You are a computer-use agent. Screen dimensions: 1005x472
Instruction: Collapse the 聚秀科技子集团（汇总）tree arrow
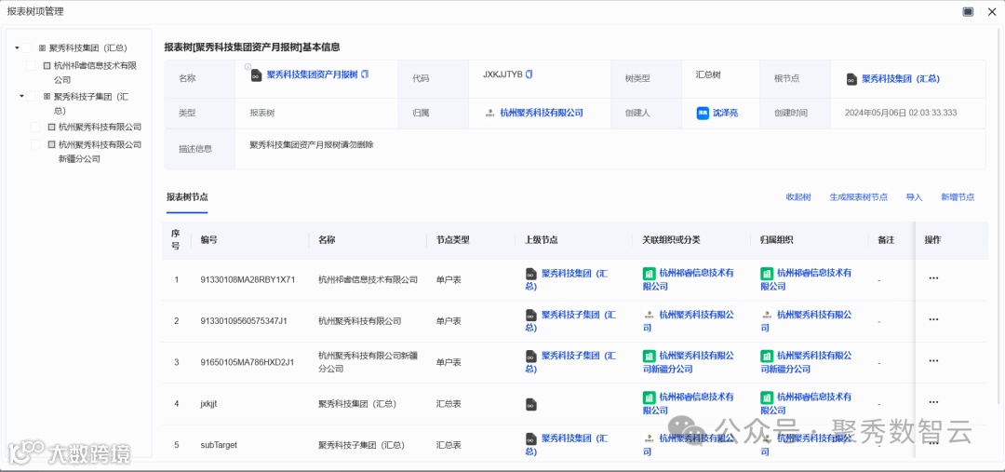click(21, 97)
